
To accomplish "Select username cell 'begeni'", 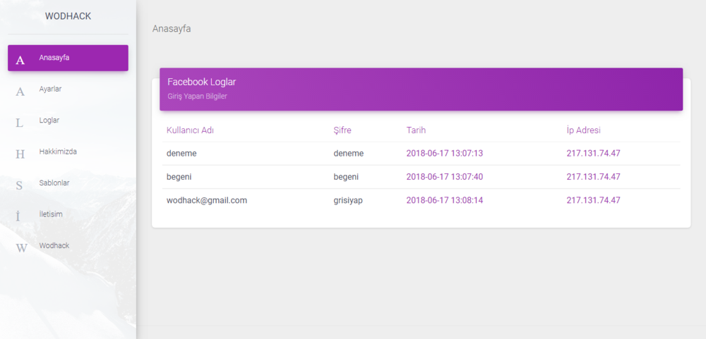I will tap(179, 177).
